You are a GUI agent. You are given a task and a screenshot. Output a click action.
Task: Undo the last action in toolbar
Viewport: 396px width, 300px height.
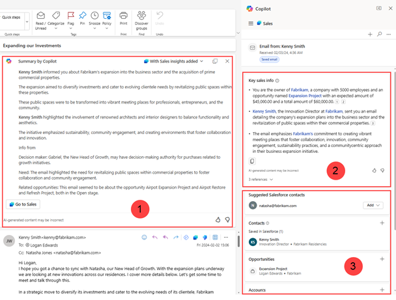pyautogui.click(x=160, y=18)
